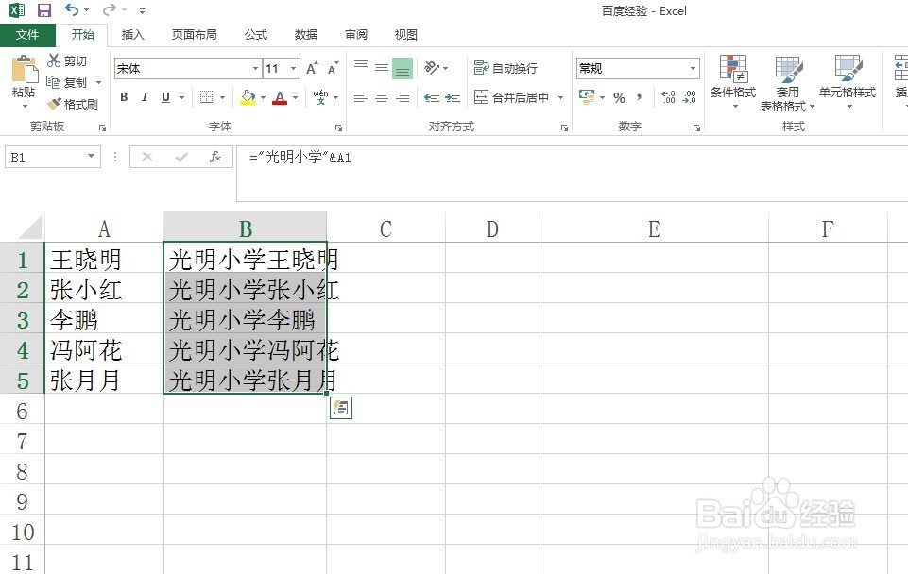This screenshot has width=908, height=574.
Task: Enable underline formatting
Action: coord(166,96)
